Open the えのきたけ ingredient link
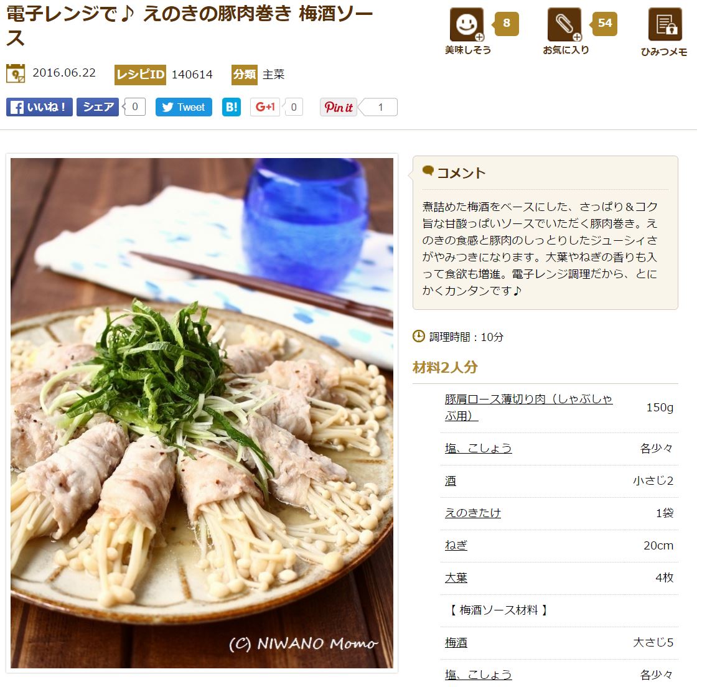 473,513
